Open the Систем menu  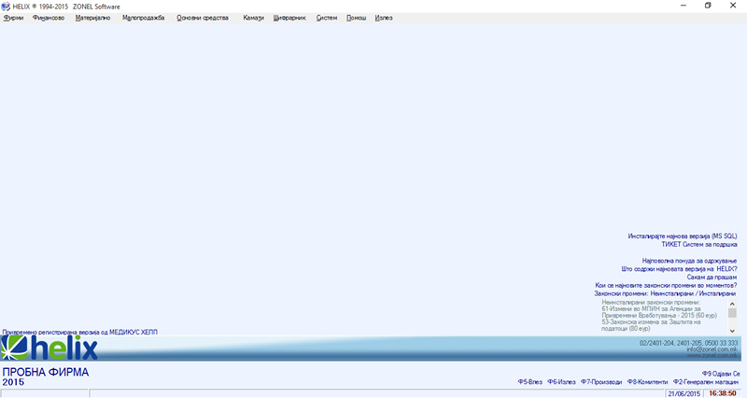tap(326, 18)
